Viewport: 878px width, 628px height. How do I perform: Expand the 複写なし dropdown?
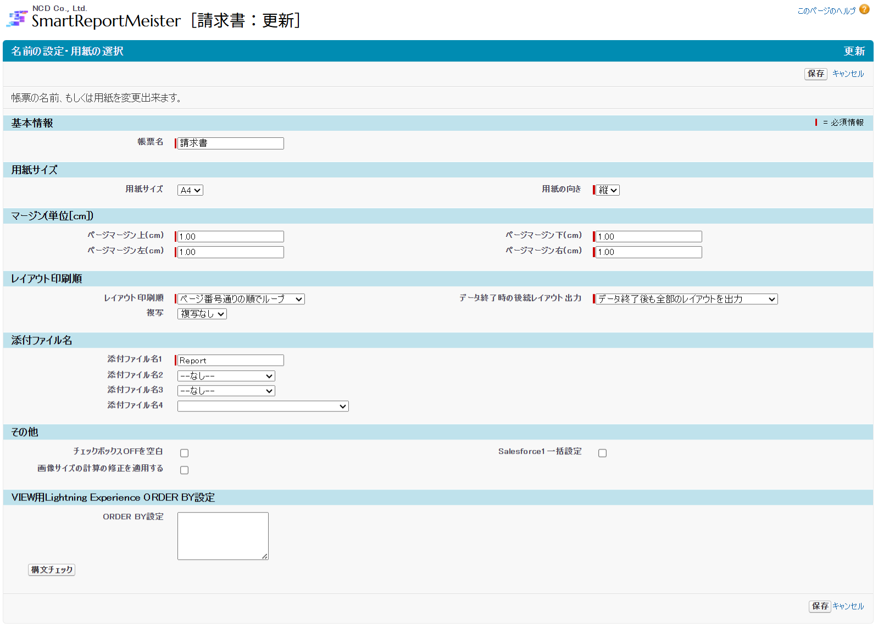coord(202,314)
